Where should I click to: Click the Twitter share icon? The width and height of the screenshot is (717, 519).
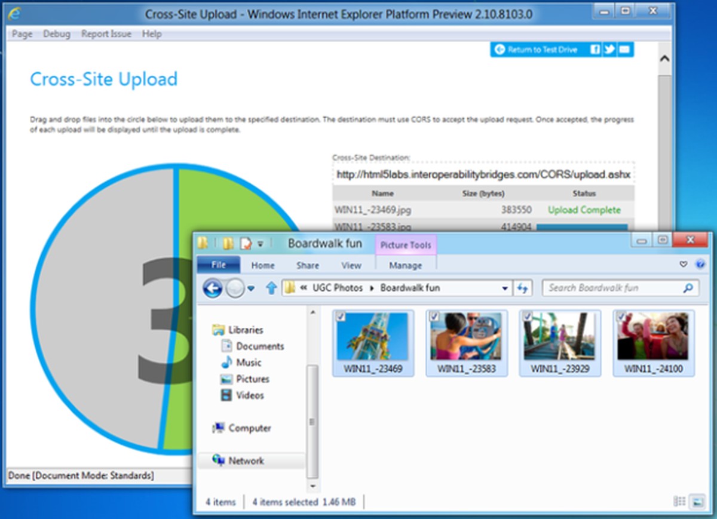tap(609, 50)
